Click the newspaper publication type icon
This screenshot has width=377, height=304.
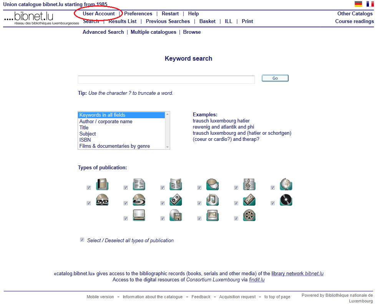coord(176,184)
